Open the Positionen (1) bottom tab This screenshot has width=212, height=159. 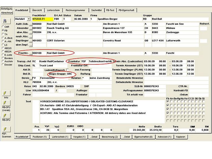click(39, 137)
